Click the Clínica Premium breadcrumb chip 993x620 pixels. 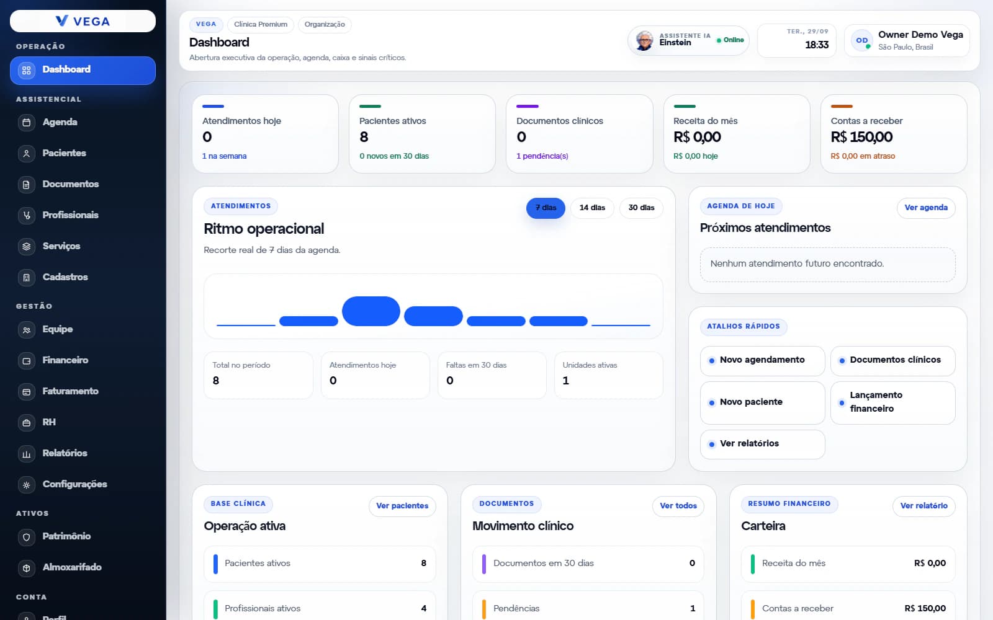click(x=261, y=24)
